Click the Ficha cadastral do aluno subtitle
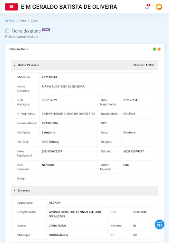169x243 pixels. [x=22, y=36]
